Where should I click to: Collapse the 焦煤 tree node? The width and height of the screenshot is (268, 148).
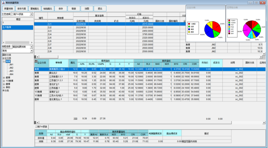click(4, 61)
